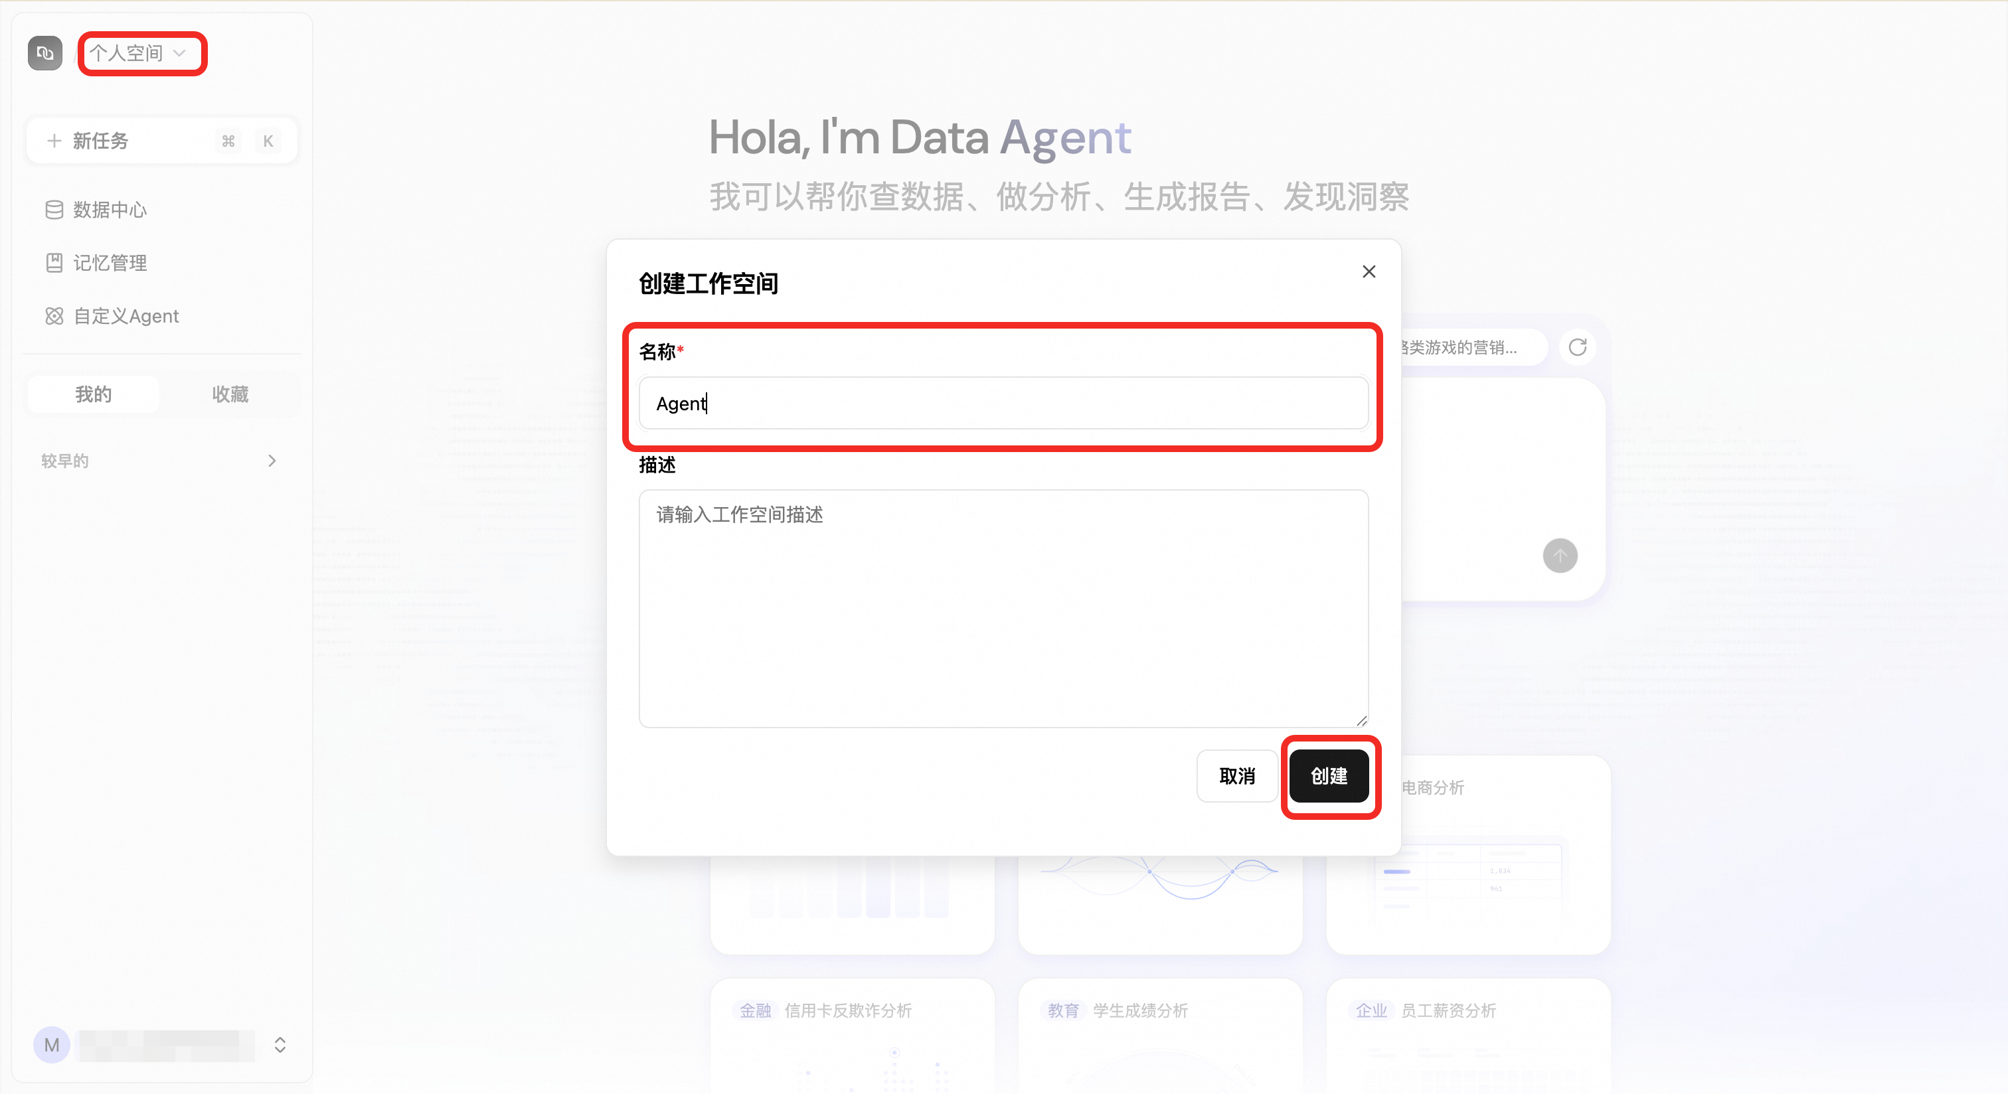Click the 描述 textarea
Image resolution: width=2008 pixels, height=1094 pixels.
pyautogui.click(x=1003, y=609)
